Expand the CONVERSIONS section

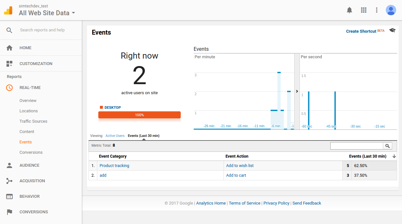click(x=34, y=212)
